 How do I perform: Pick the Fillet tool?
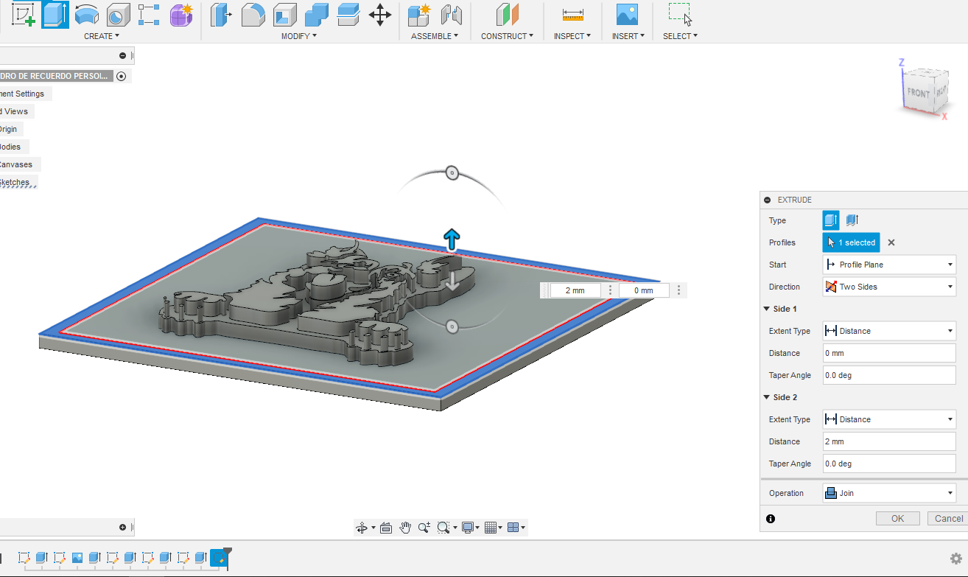click(x=253, y=15)
